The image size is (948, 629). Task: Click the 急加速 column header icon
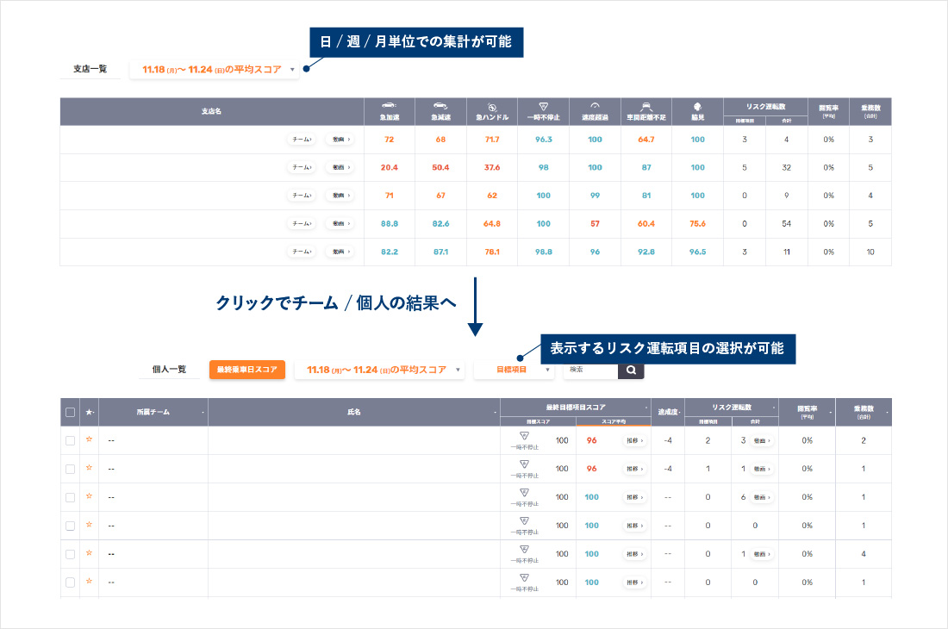(x=389, y=105)
